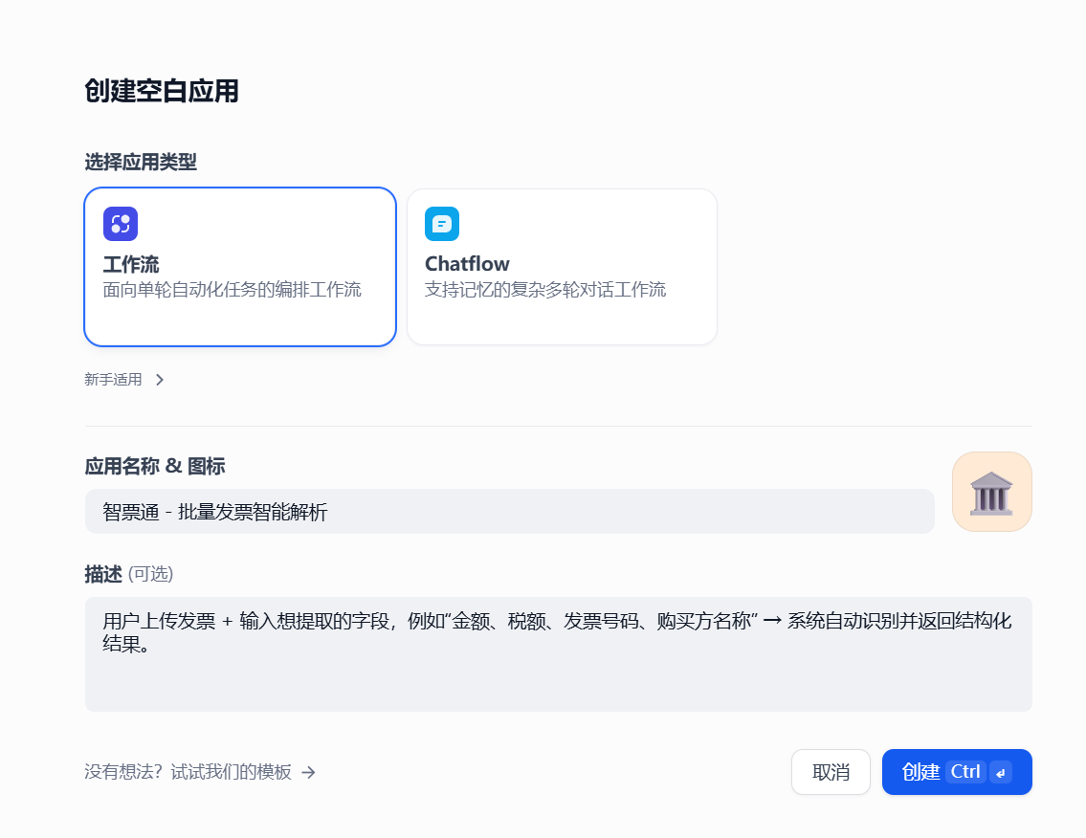The width and height of the screenshot is (1086, 838).
Task: Select the 工作流 app type card
Action: pyautogui.click(x=239, y=267)
